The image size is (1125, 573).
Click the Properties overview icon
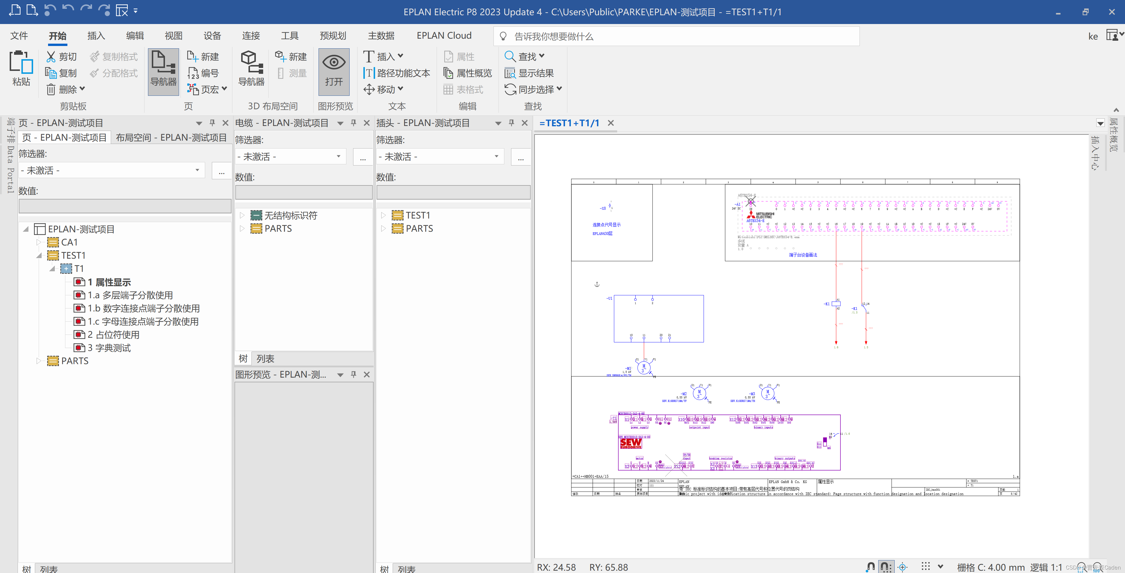448,73
